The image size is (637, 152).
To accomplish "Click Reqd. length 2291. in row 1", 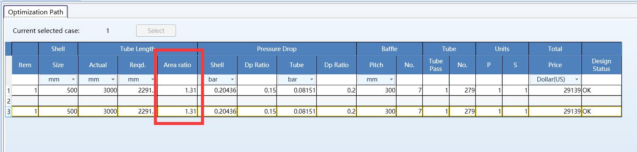I will click(138, 90).
